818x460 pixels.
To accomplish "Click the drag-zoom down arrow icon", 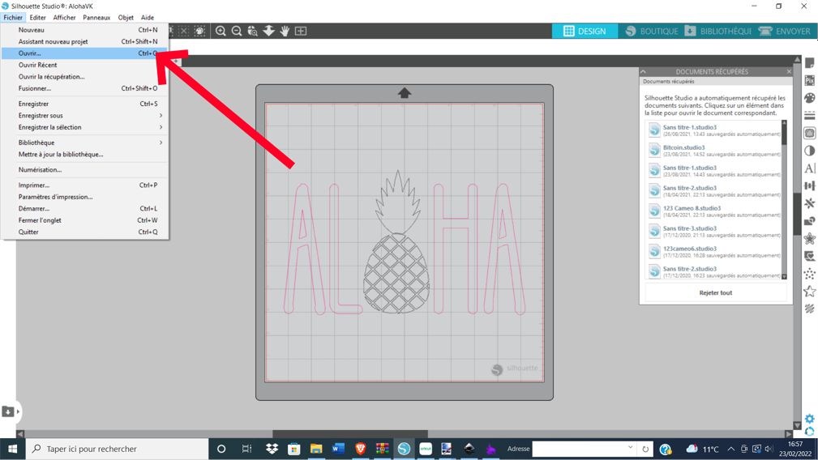I will 268,32.
